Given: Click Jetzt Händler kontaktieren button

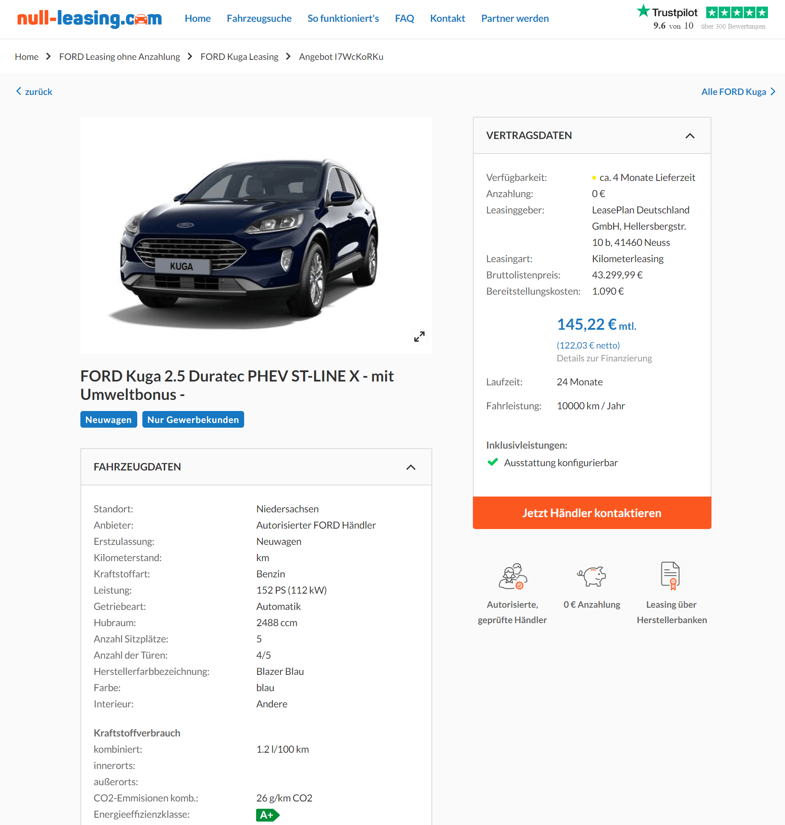Looking at the screenshot, I should 592,513.
